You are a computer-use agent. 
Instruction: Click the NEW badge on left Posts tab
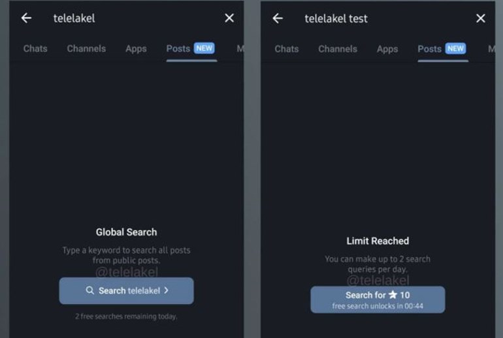point(204,48)
